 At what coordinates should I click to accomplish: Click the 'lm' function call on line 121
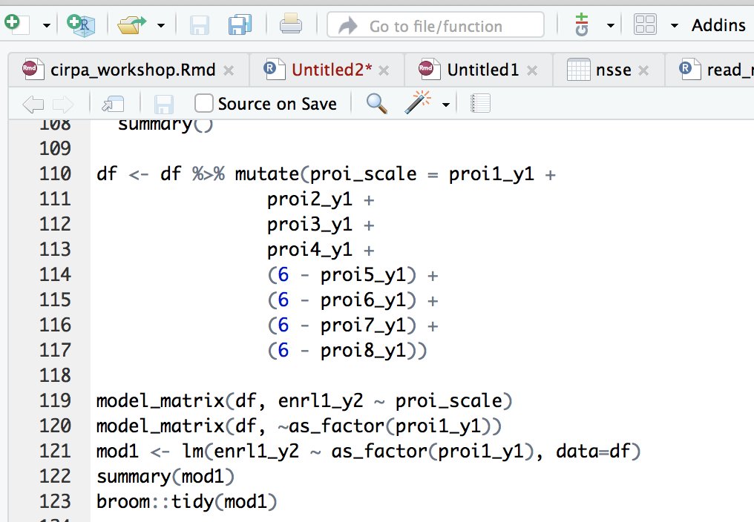[x=192, y=451]
